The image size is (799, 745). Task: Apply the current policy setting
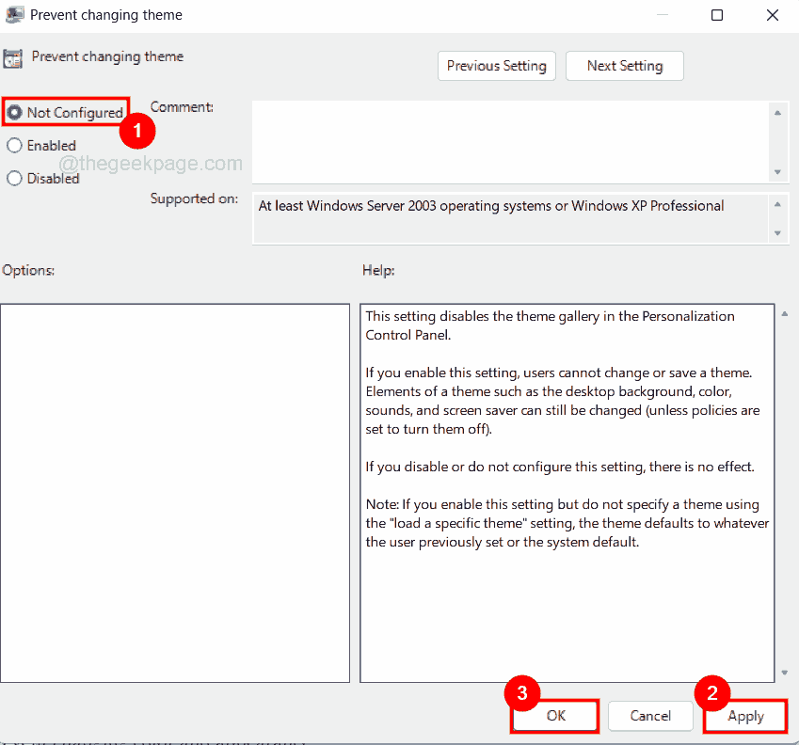click(744, 716)
